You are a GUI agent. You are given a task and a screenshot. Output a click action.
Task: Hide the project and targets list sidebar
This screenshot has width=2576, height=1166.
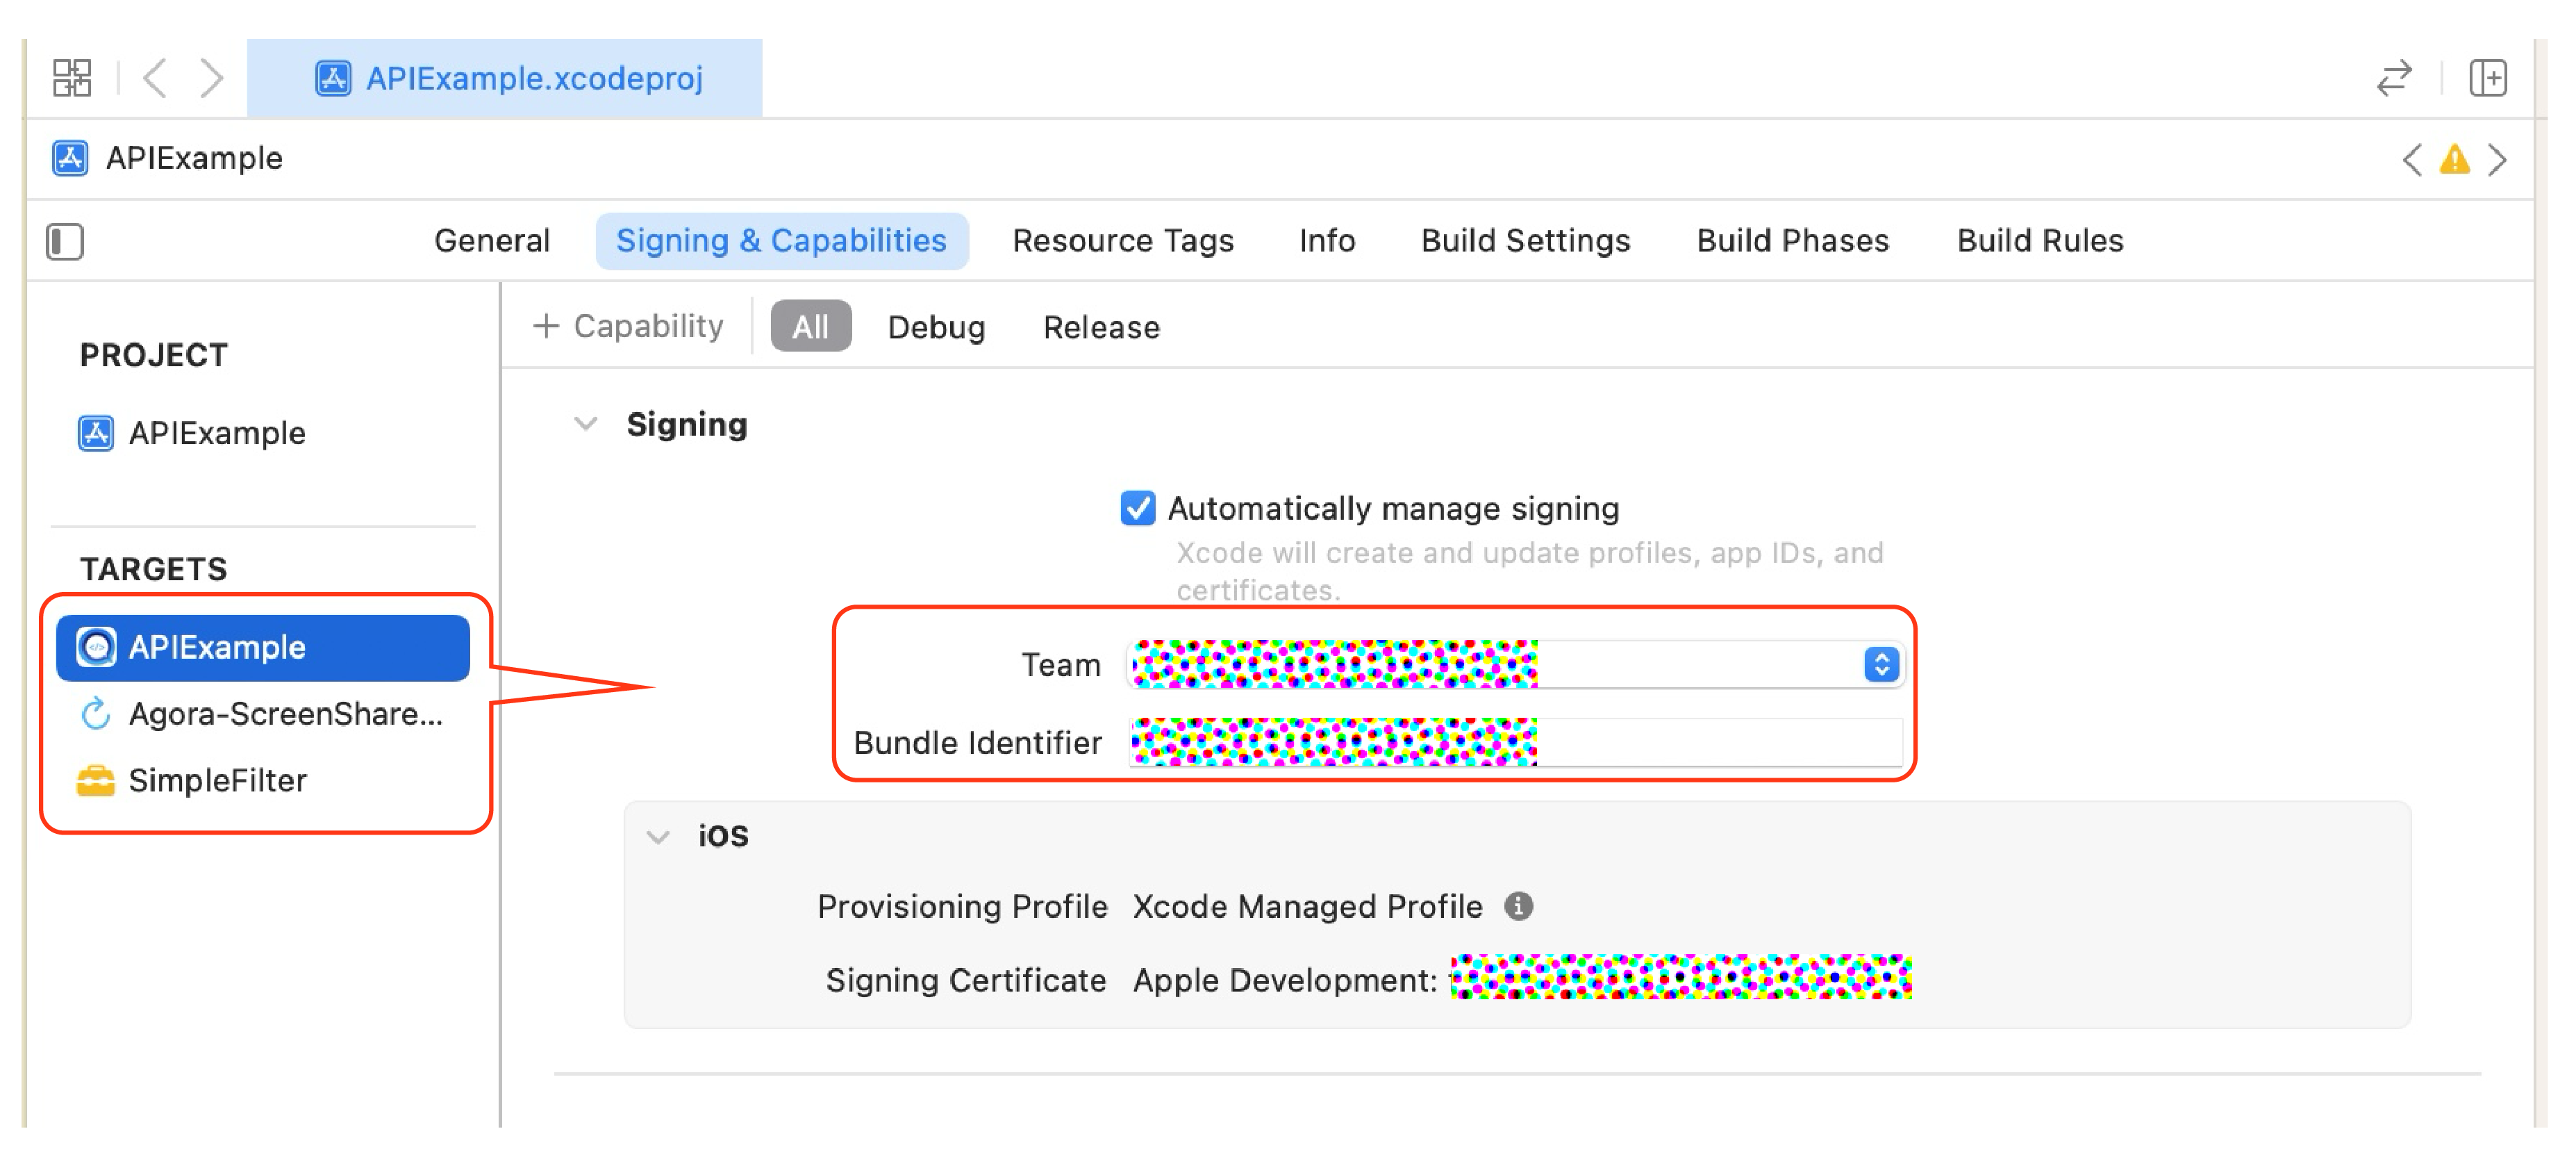coord(65,241)
